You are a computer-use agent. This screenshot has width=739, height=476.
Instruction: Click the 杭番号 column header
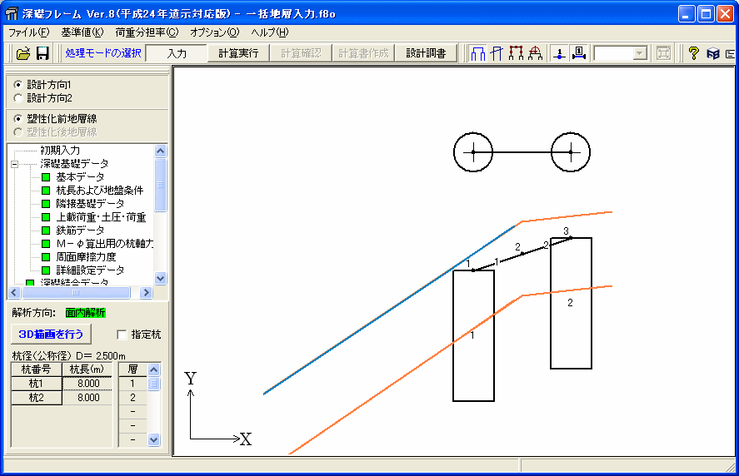pyautogui.click(x=37, y=369)
